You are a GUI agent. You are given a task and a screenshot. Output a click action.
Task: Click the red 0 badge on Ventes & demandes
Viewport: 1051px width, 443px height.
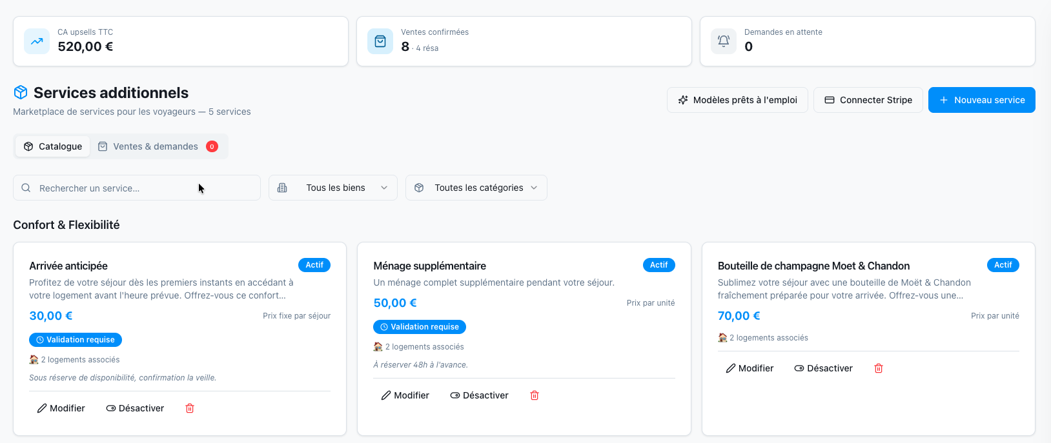pyautogui.click(x=212, y=146)
